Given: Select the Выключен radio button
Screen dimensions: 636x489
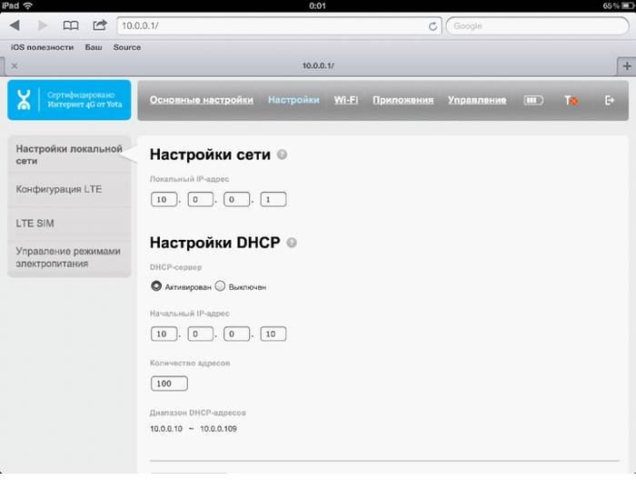Looking at the screenshot, I should pyautogui.click(x=220, y=286).
